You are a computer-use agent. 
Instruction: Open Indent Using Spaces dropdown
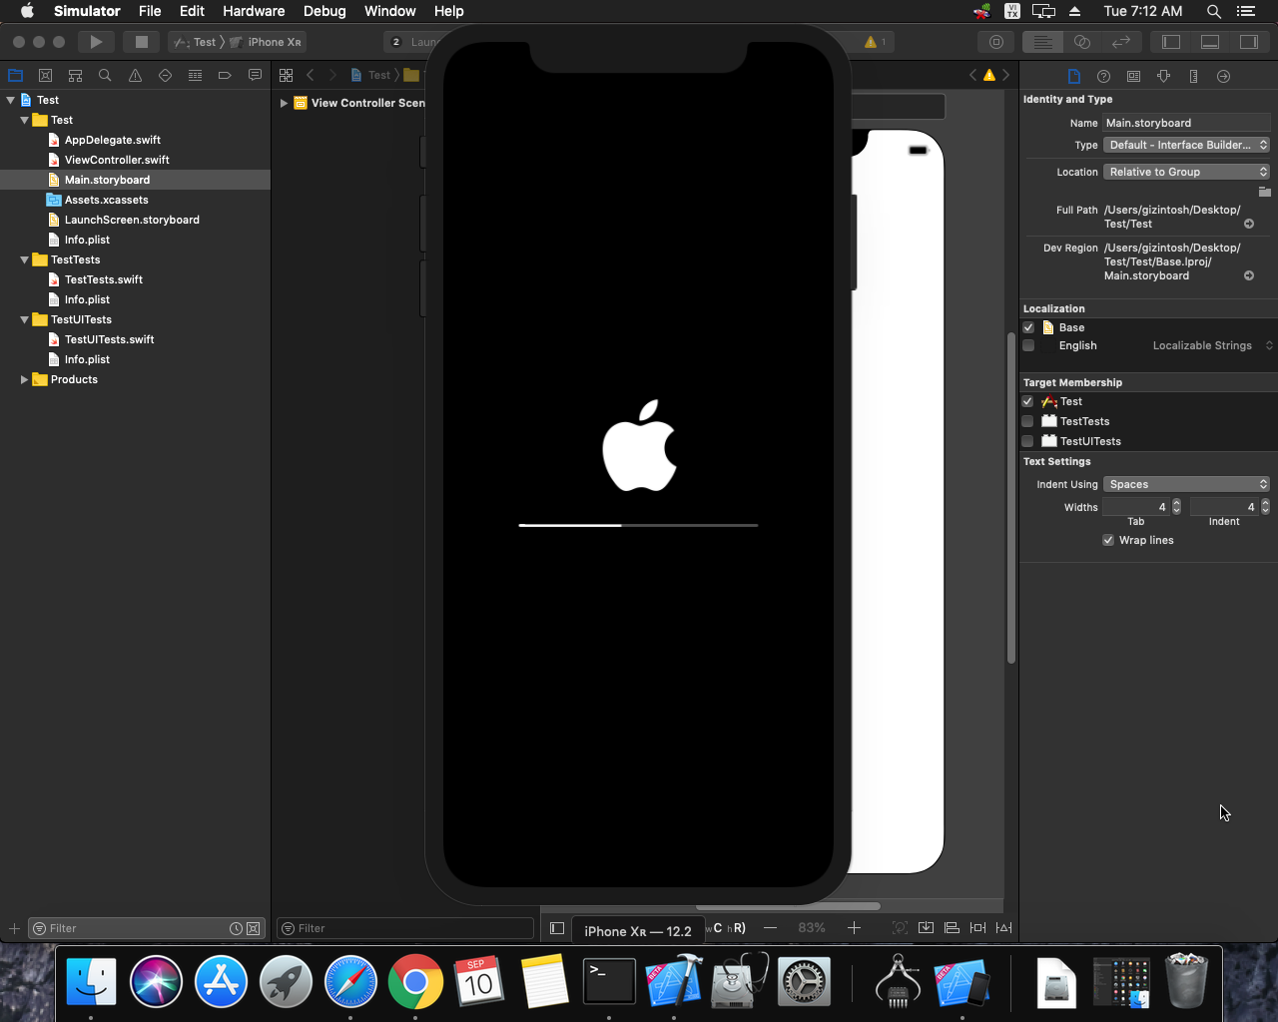coord(1186,484)
